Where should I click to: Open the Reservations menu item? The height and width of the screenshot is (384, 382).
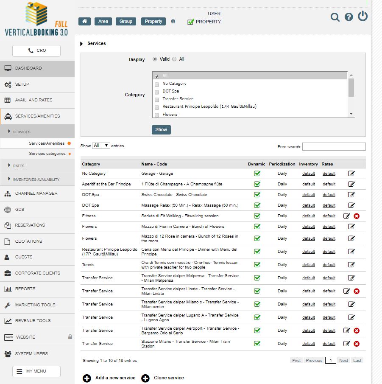coord(37,225)
